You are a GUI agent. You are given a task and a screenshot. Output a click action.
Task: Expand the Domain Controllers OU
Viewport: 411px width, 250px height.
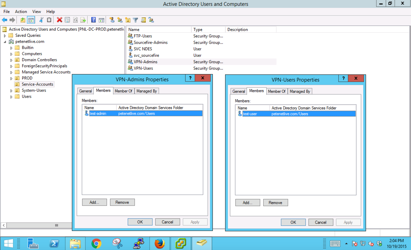click(11, 60)
